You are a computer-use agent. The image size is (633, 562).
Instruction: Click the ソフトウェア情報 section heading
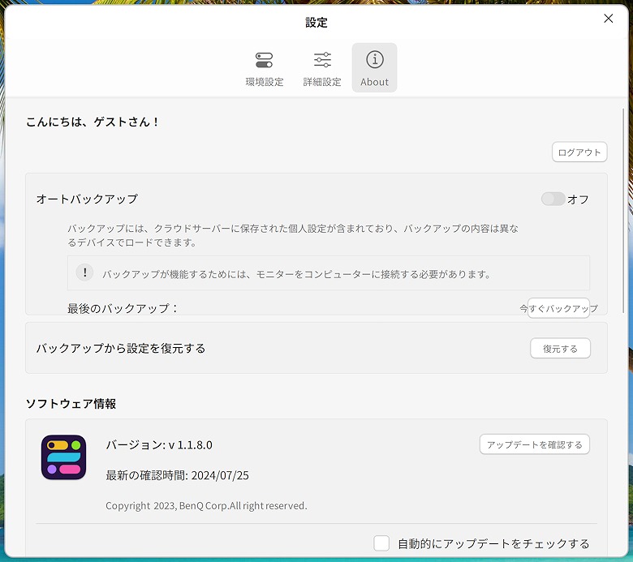point(71,403)
